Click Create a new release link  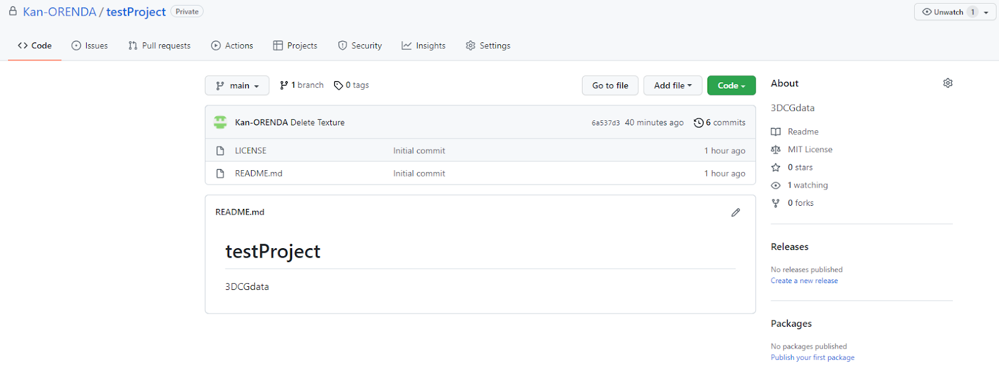click(804, 281)
